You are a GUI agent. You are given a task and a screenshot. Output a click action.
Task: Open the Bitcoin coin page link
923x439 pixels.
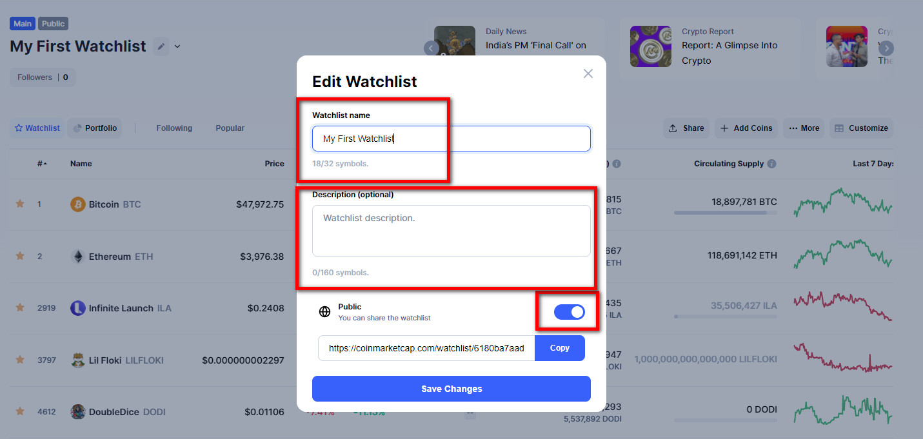pos(115,204)
